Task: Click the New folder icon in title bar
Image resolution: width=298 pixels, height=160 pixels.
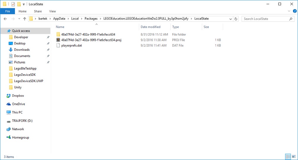Action: pos(19,4)
